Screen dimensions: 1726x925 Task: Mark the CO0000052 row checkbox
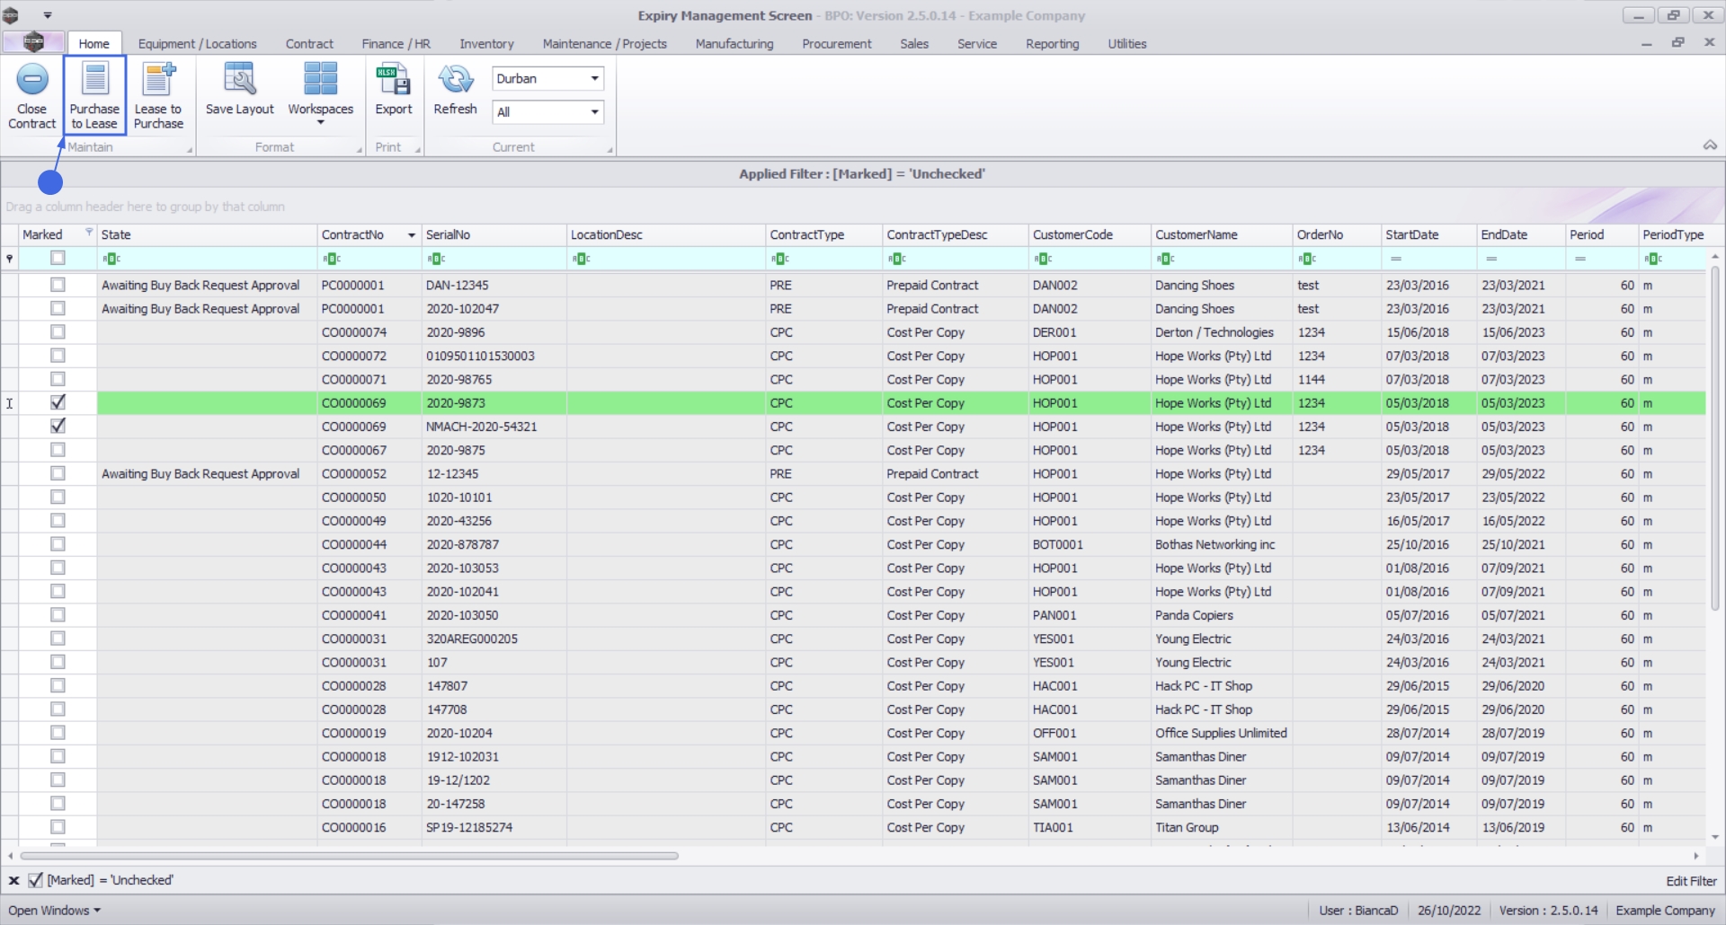pyautogui.click(x=58, y=473)
